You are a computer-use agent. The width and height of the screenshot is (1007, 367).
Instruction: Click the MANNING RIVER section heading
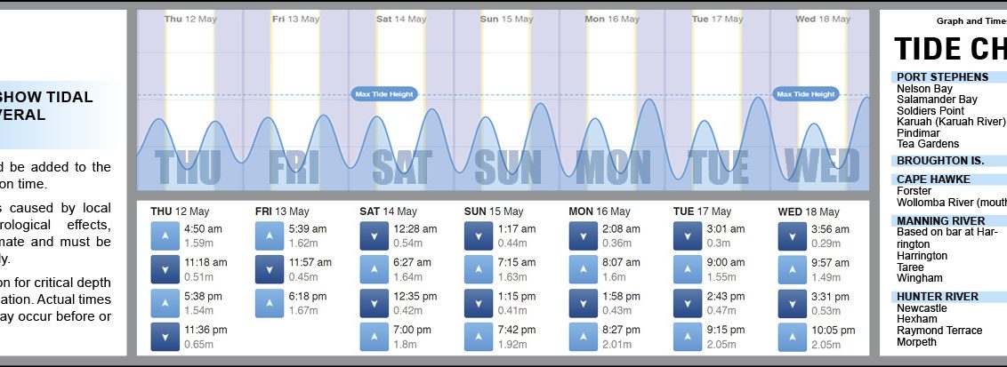[940, 221]
